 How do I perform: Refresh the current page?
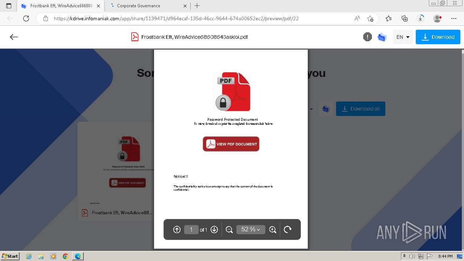coord(26,18)
